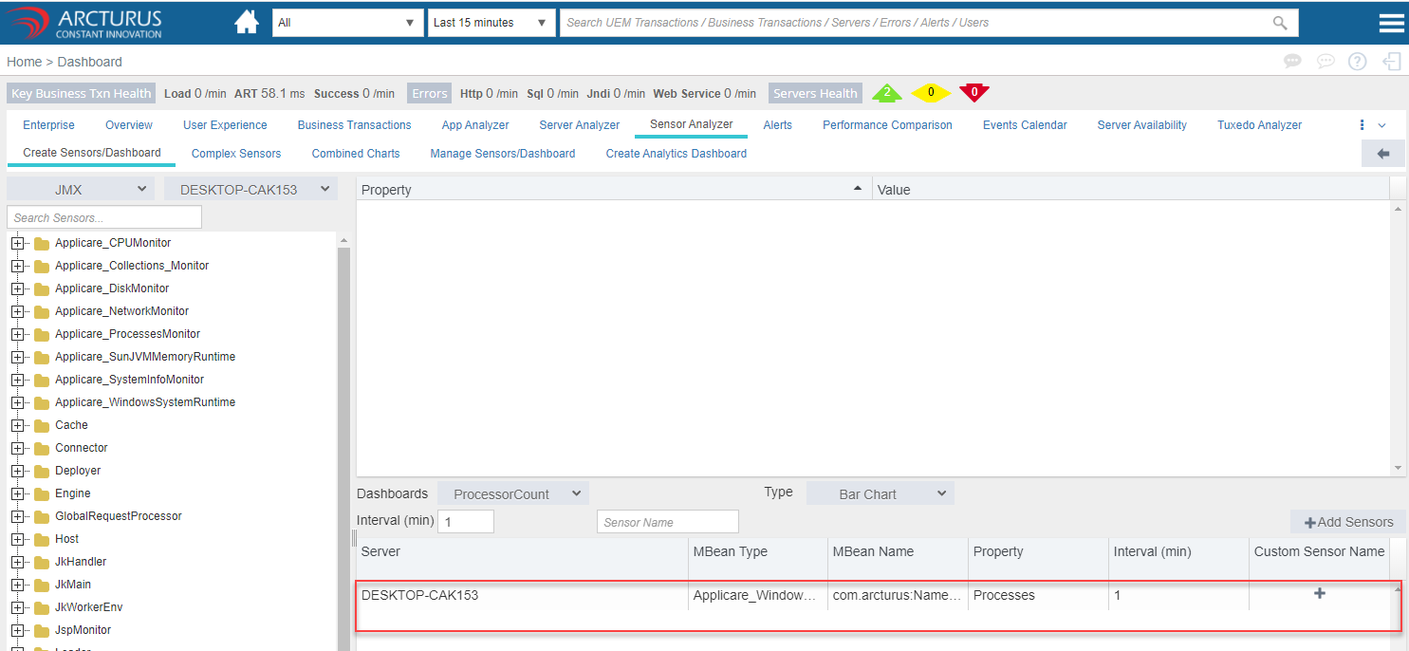Image resolution: width=1409 pixels, height=651 pixels.
Task: Click the Add Sensors button
Action: [1348, 522]
